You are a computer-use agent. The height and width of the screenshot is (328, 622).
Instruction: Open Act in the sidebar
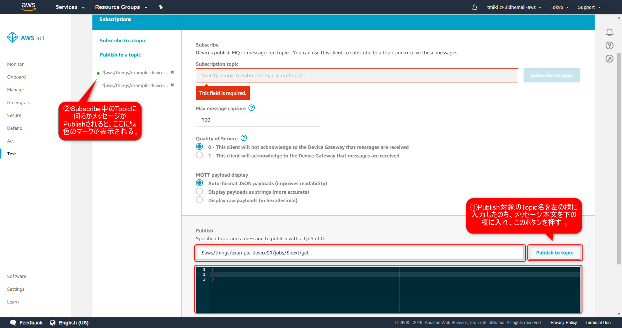tap(11, 141)
